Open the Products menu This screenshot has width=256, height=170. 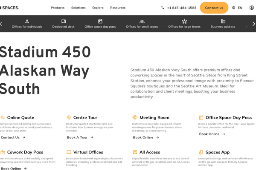58,8
